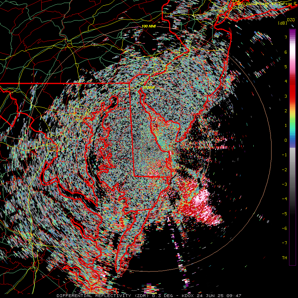Click the "4" value on the scale

tap(286, 81)
